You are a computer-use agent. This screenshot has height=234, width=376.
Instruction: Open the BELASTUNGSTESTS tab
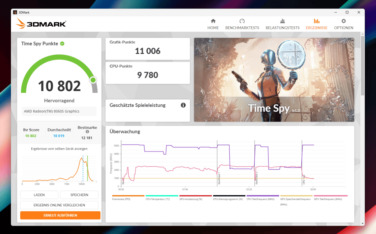tap(283, 24)
